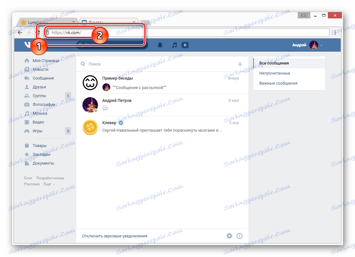Image resolution: width=355 pixels, height=257 pixels.
Task: Open the Закладки sidebar link
Action: (42, 154)
